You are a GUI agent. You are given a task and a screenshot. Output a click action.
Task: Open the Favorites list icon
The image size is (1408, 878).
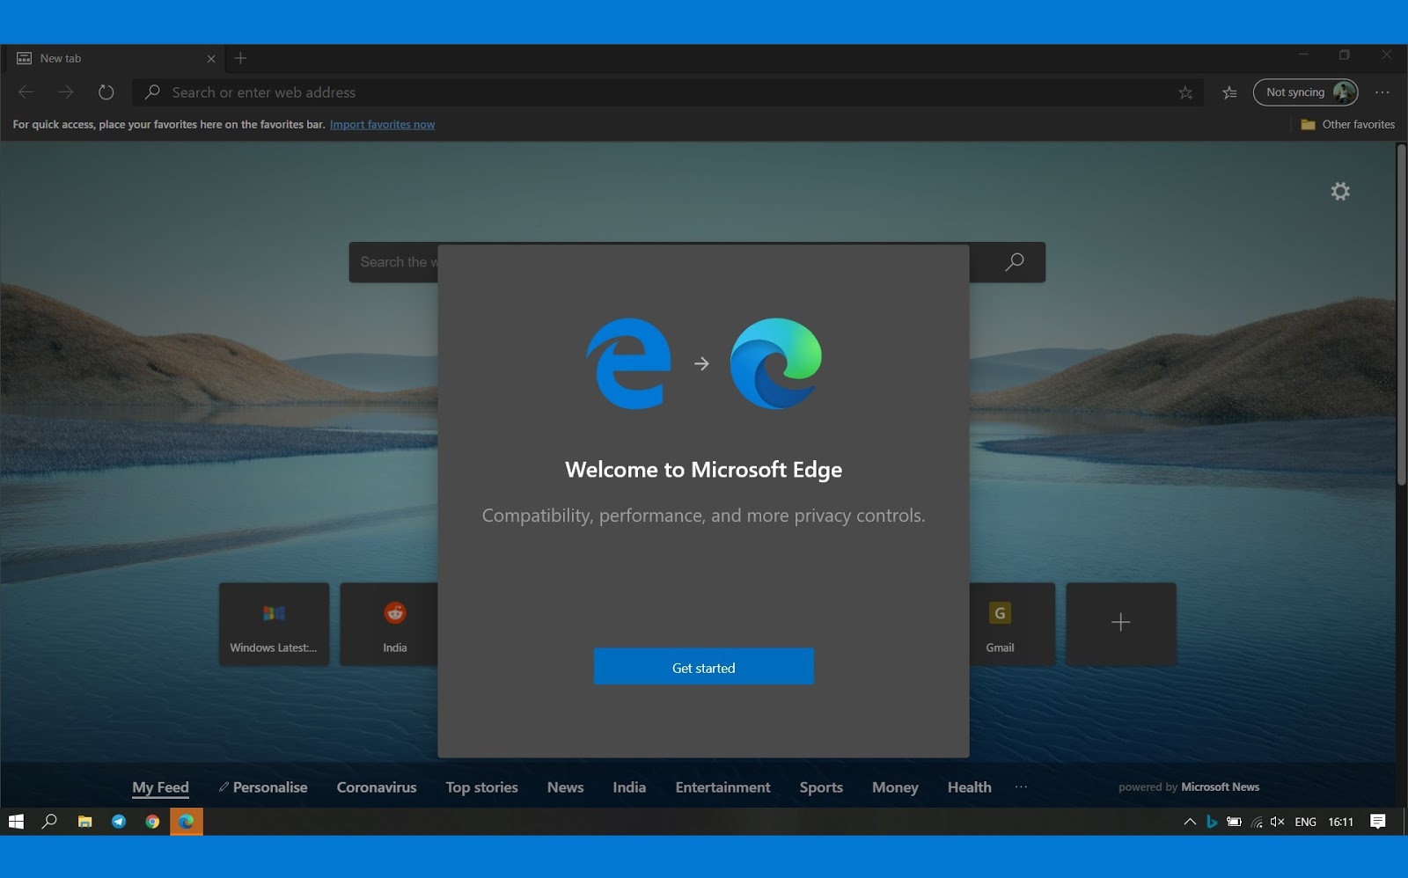1229,92
